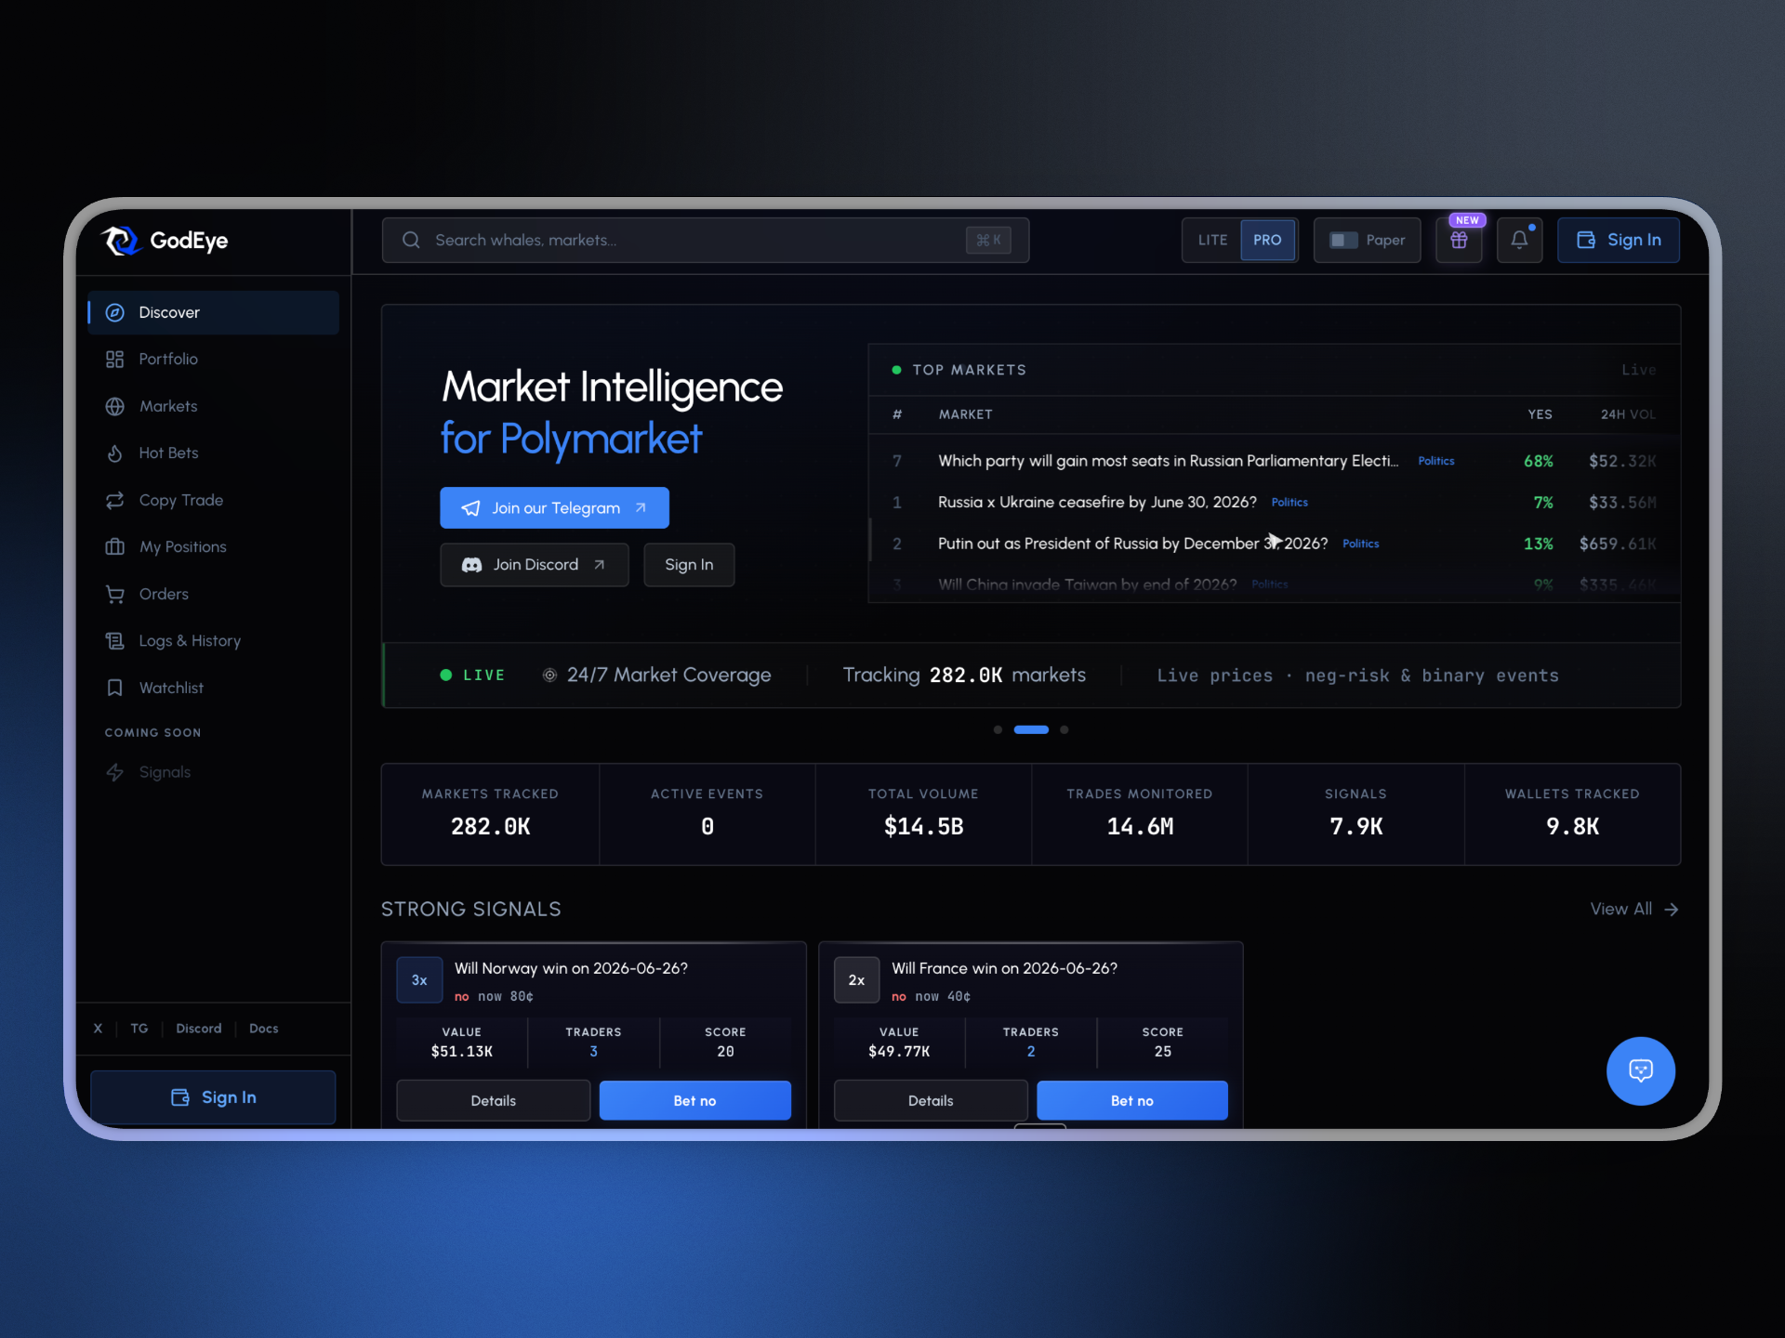Click the Discord logo icon in Join Discord
1785x1338 pixels.
[x=471, y=565]
